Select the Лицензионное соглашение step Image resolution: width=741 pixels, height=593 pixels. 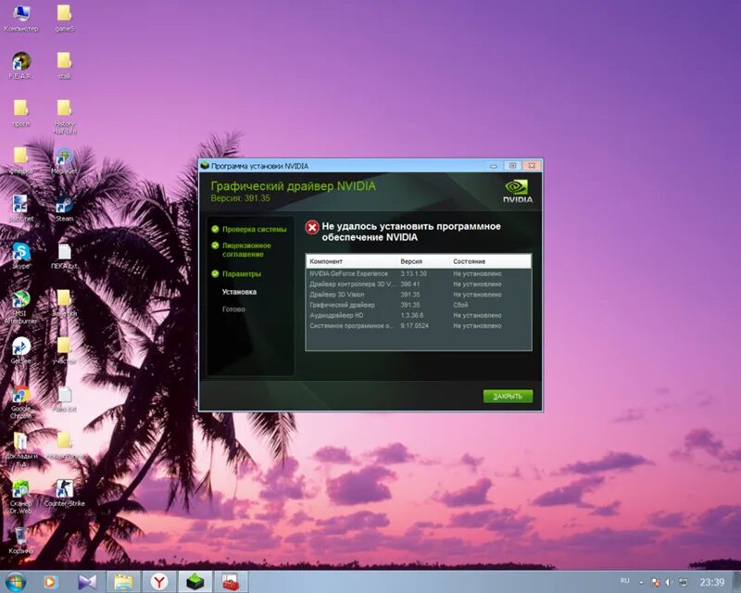[x=242, y=249]
